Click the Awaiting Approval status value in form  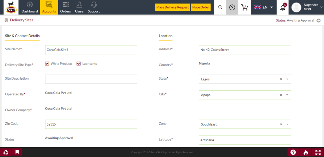click(59, 138)
